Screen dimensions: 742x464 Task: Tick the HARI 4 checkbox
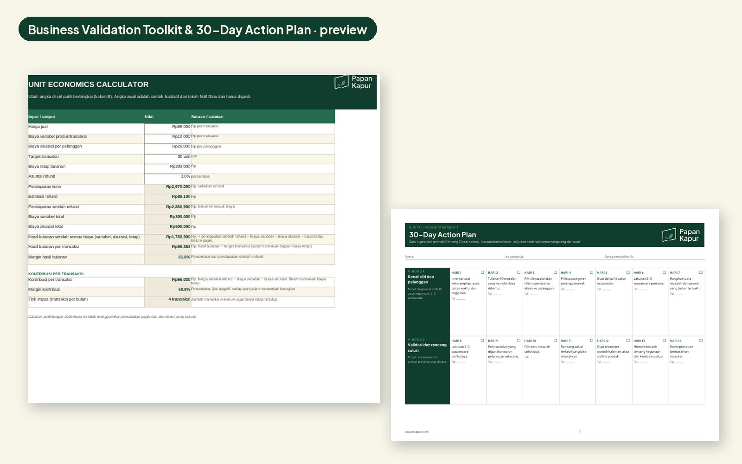point(591,272)
